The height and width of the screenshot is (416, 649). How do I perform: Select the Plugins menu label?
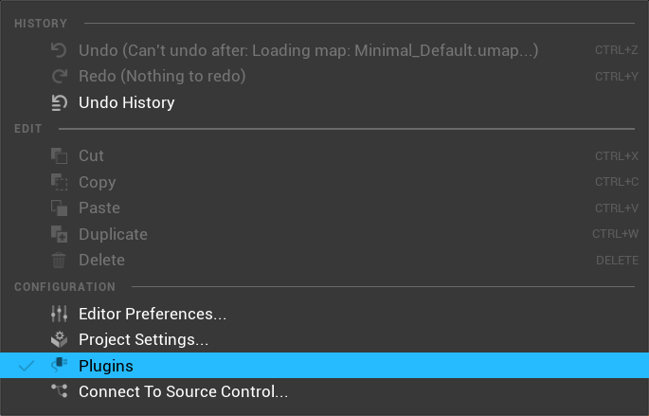tap(106, 366)
